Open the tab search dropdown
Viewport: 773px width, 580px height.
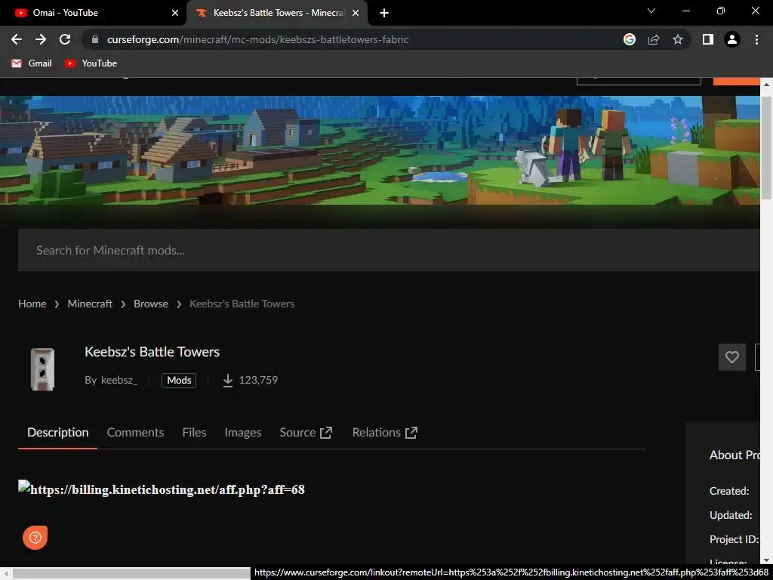coord(651,11)
